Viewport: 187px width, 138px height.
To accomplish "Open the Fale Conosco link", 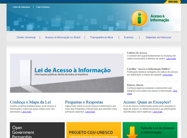I will pos(43,7).
